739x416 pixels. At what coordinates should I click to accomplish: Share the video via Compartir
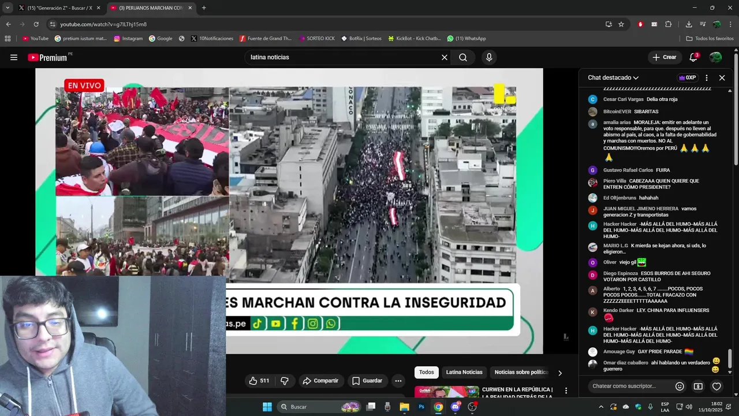(320, 381)
